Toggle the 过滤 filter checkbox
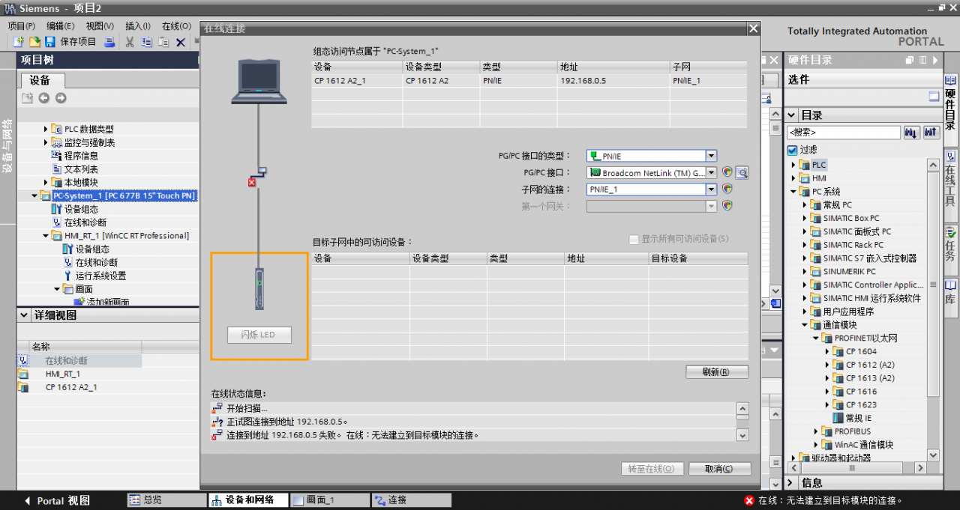The image size is (960, 510). [x=792, y=150]
